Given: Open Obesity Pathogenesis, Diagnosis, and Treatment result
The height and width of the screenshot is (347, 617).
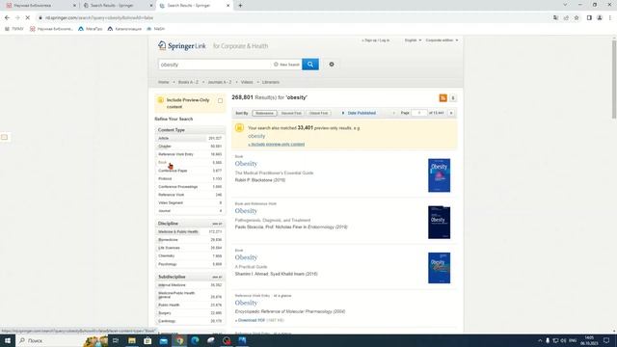Looking at the screenshot, I should (x=246, y=211).
